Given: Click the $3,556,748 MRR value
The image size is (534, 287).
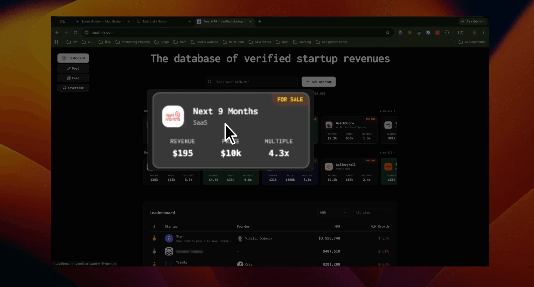Looking at the screenshot, I should (329, 238).
